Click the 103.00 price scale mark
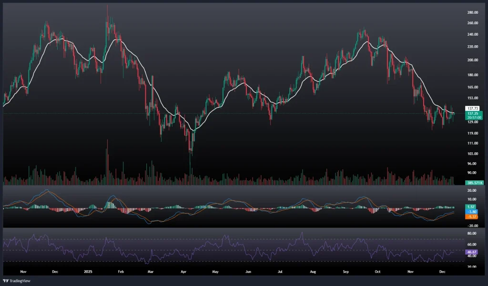Image resolution: width=488 pixels, height=286 pixels. pyautogui.click(x=473, y=154)
